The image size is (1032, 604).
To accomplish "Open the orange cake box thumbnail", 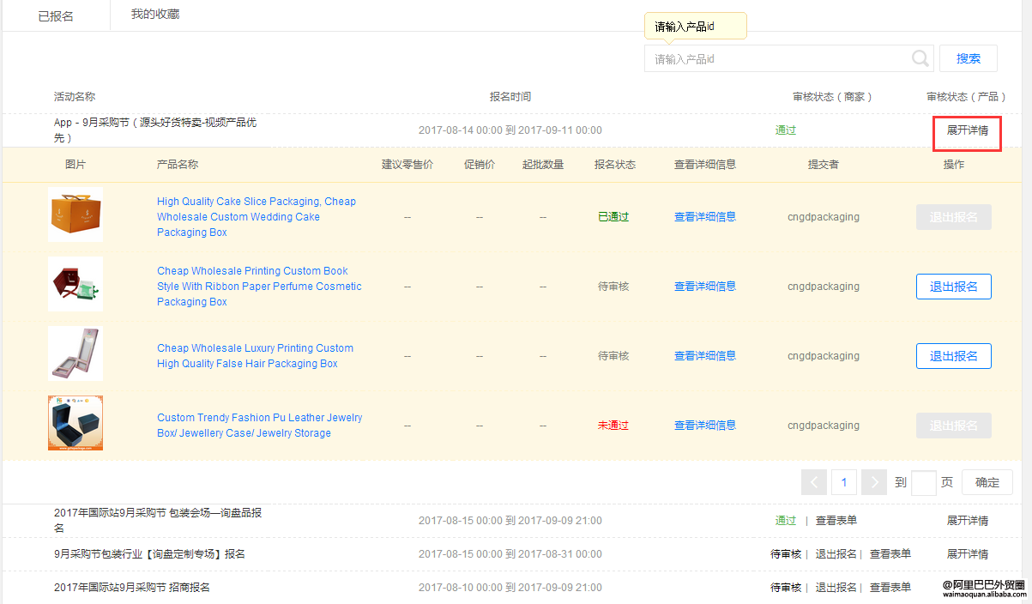I will point(75,214).
